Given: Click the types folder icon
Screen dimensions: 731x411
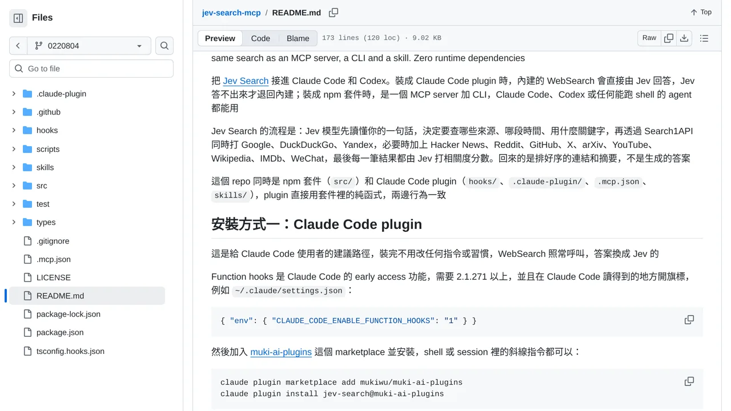Looking at the screenshot, I should point(27,222).
